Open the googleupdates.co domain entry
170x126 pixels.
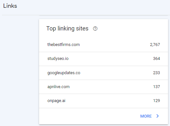[x=64, y=73]
